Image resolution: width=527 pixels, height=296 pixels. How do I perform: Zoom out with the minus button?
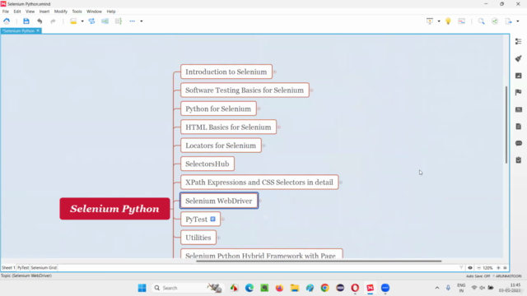pos(479,268)
